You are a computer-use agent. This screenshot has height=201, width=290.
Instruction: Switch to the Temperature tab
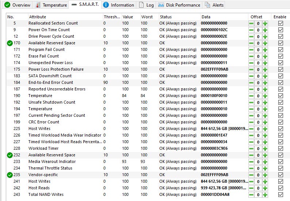tap(51, 5)
